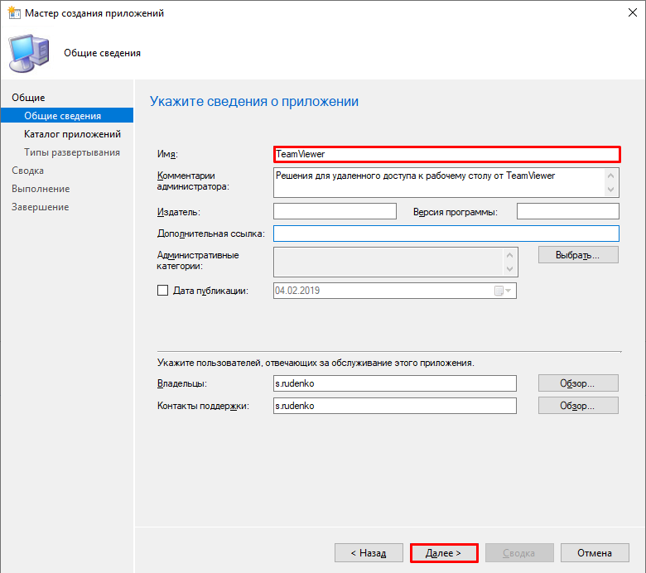
Task: Click the Владельцы label
Action: (181, 383)
